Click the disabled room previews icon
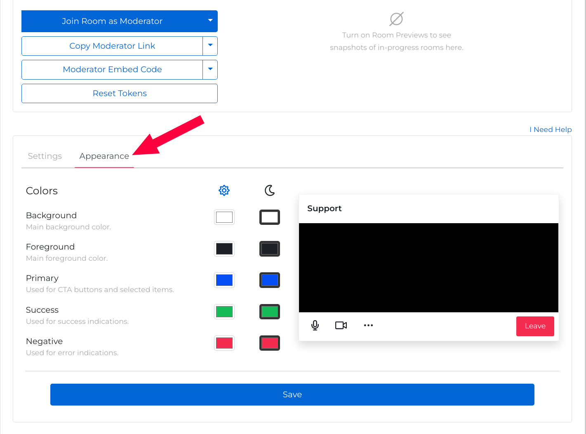Screen dimensions: 586x434 coord(396,19)
